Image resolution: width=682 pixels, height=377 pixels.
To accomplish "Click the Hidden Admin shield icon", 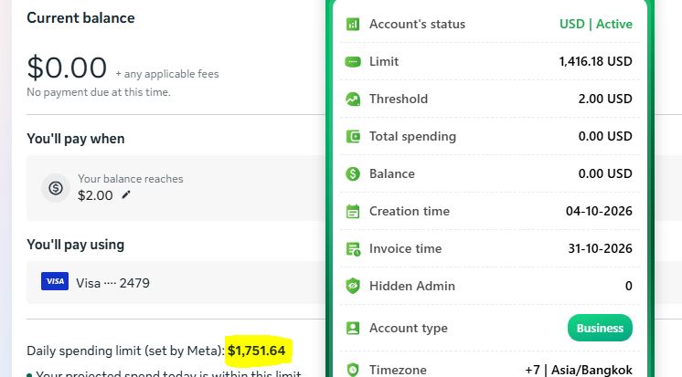I will [353, 287].
